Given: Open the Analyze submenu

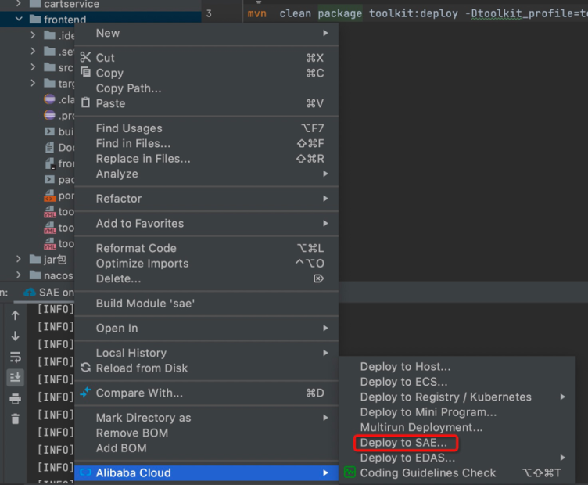Looking at the screenshot, I should [206, 174].
